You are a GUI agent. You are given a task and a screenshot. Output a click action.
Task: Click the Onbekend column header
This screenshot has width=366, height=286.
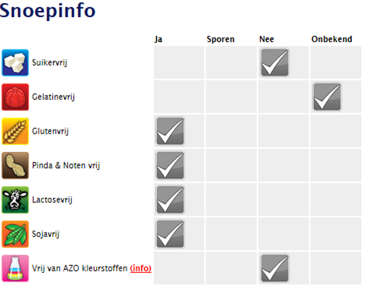point(331,39)
